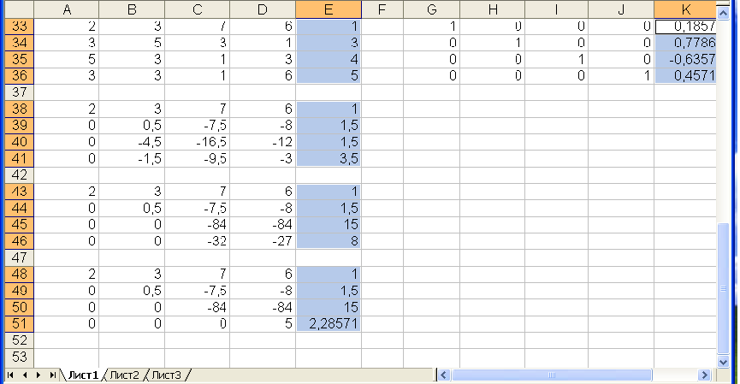Select row 51 header
This screenshot has width=740, height=384.
click(20, 323)
